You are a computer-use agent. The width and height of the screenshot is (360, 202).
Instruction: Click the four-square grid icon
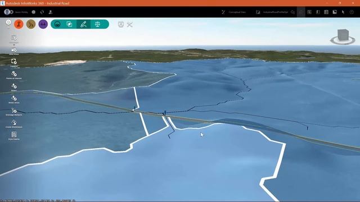pyautogui.click(x=326, y=12)
